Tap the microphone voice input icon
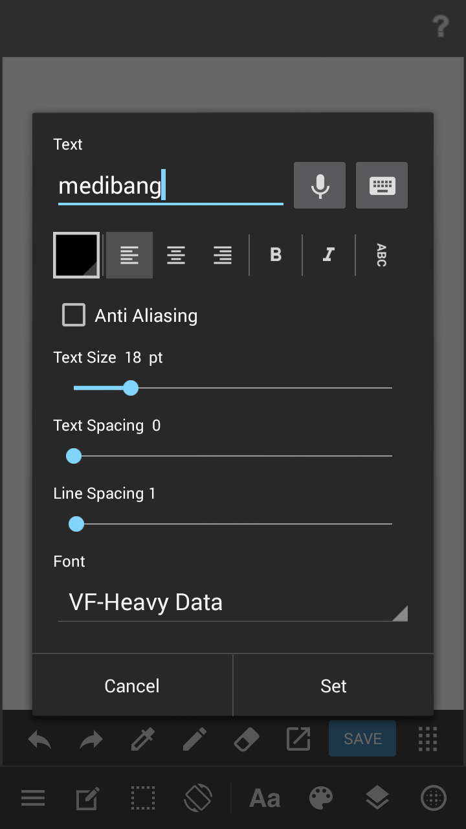The height and width of the screenshot is (829, 466). [320, 186]
